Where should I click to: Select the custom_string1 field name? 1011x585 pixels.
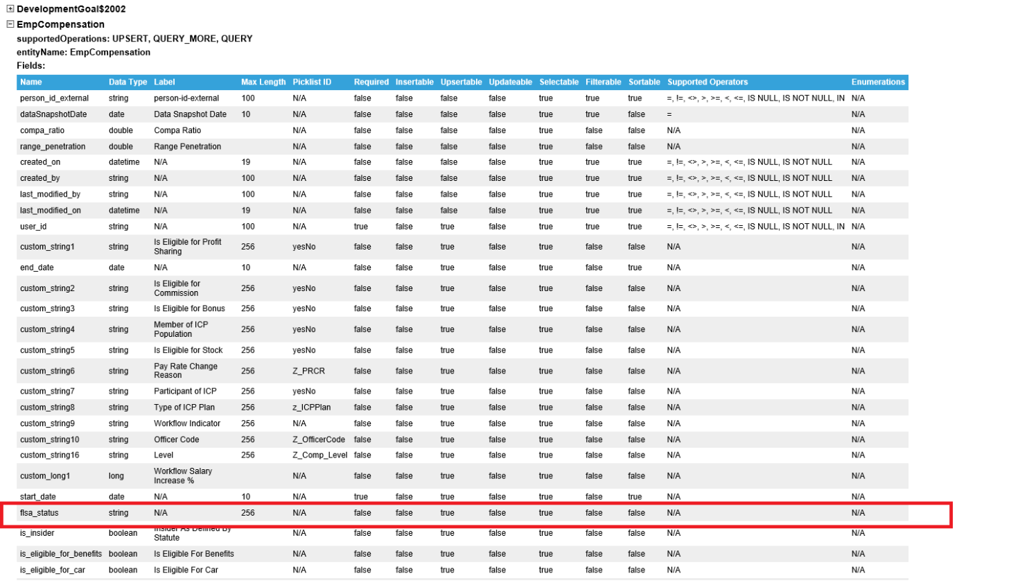[x=47, y=247]
